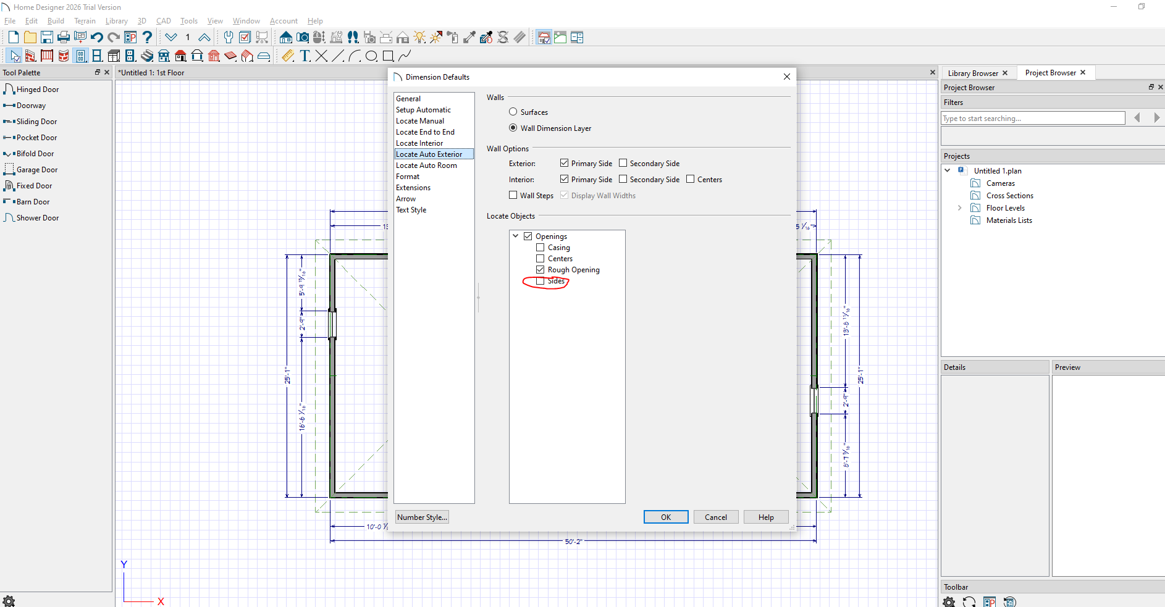The height and width of the screenshot is (607, 1165).
Task: Collapse the Openings tree node
Action: click(516, 236)
